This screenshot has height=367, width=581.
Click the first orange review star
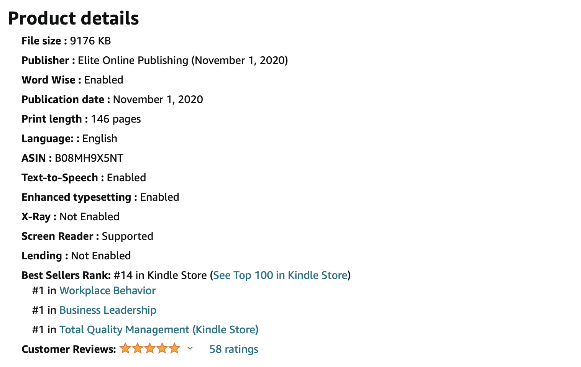125,348
